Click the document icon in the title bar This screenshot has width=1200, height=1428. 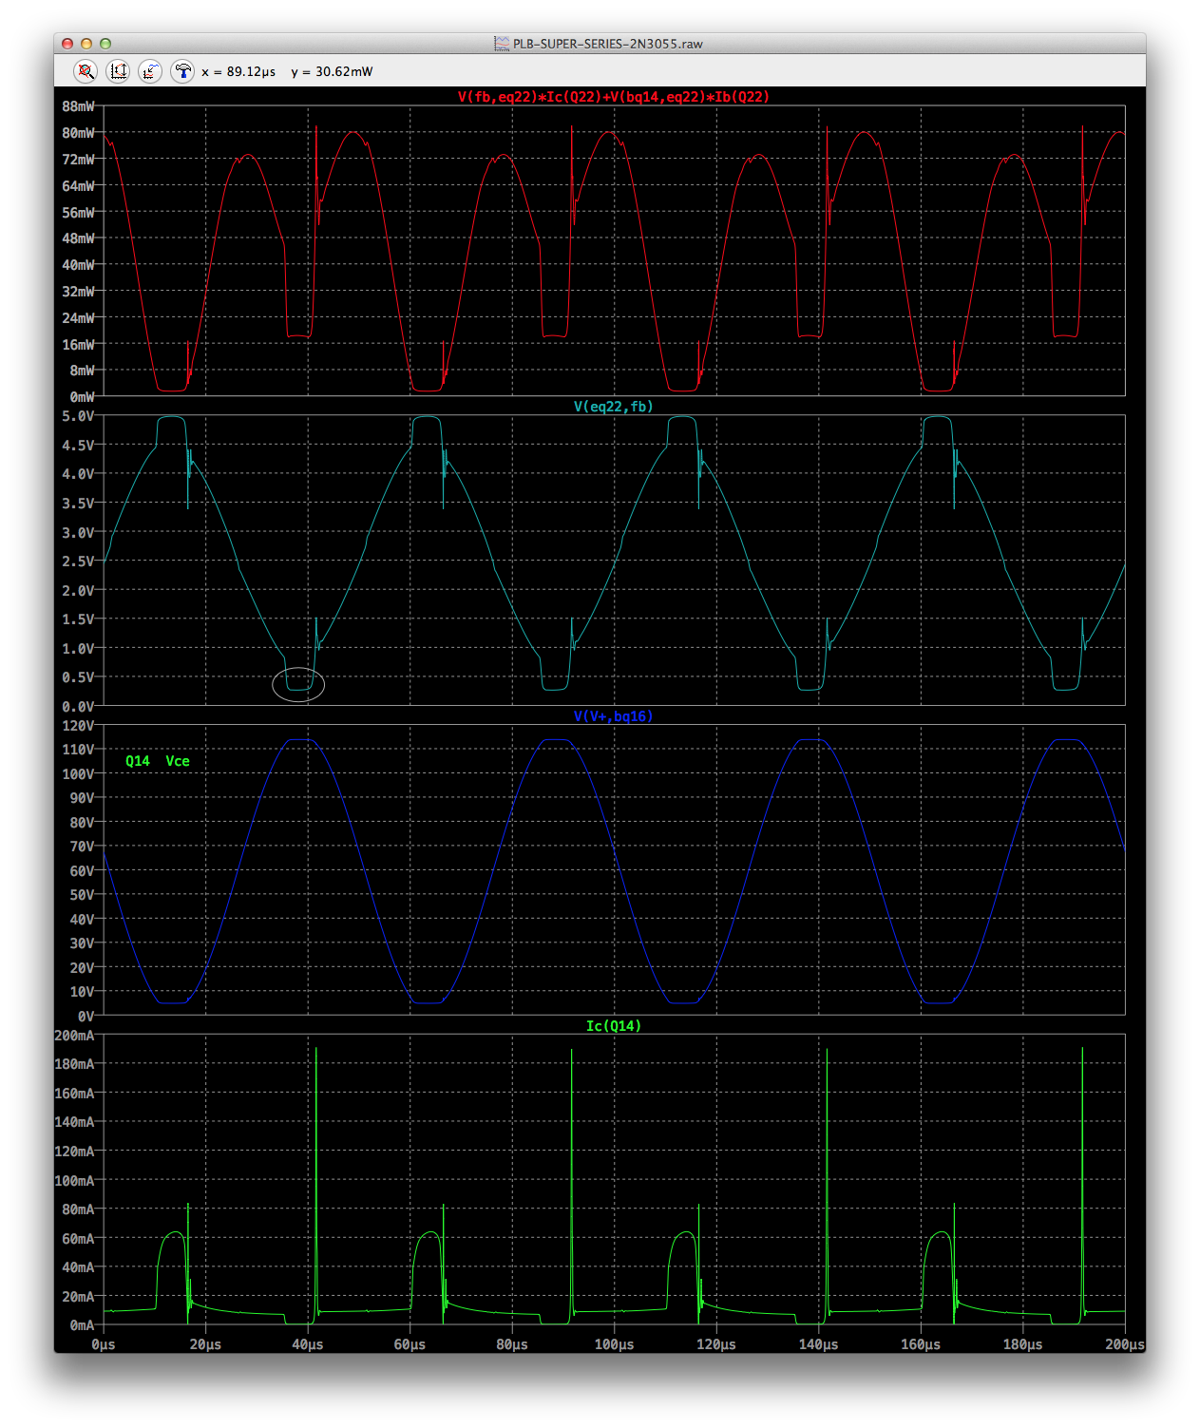502,44
